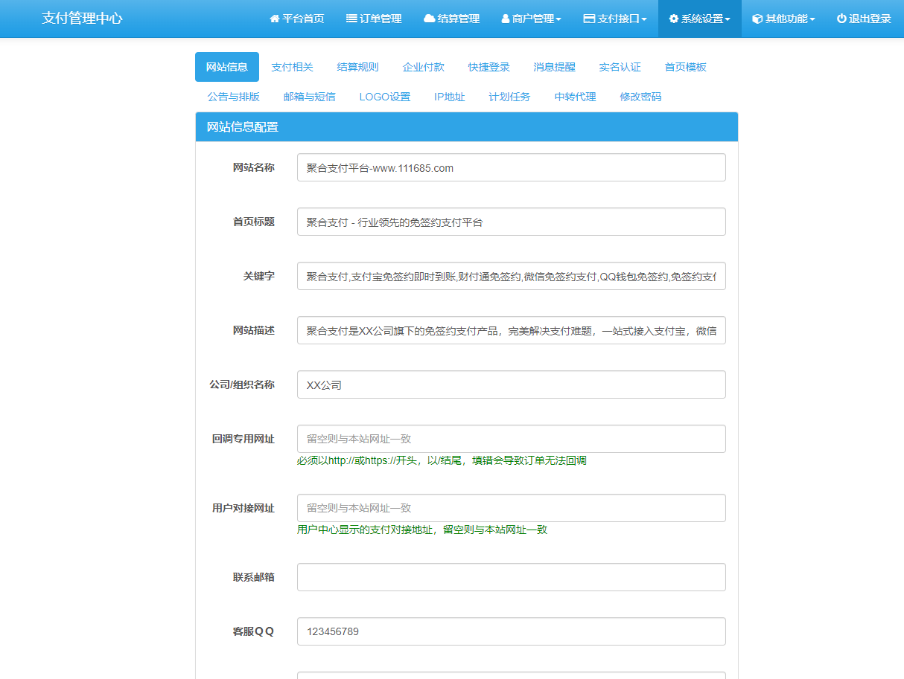Screen dimensions: 904x679
Task: Expand the 系统设置 dropdown caret
Action: (x=728, y=19)
